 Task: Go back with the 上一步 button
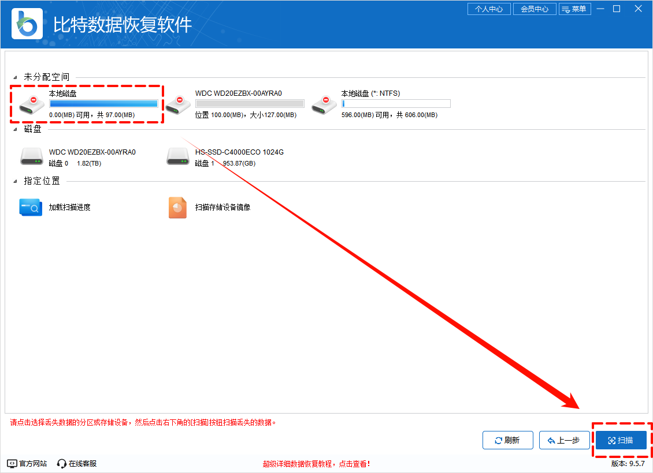(x=564, y=440)
